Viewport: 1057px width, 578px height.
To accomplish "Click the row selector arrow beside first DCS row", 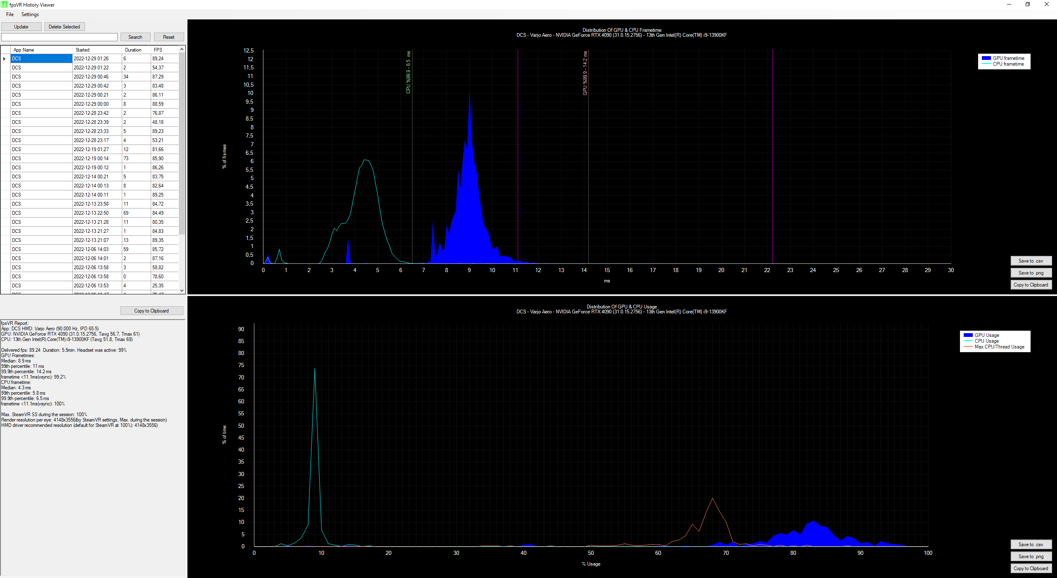I will (x=5, y=59).
